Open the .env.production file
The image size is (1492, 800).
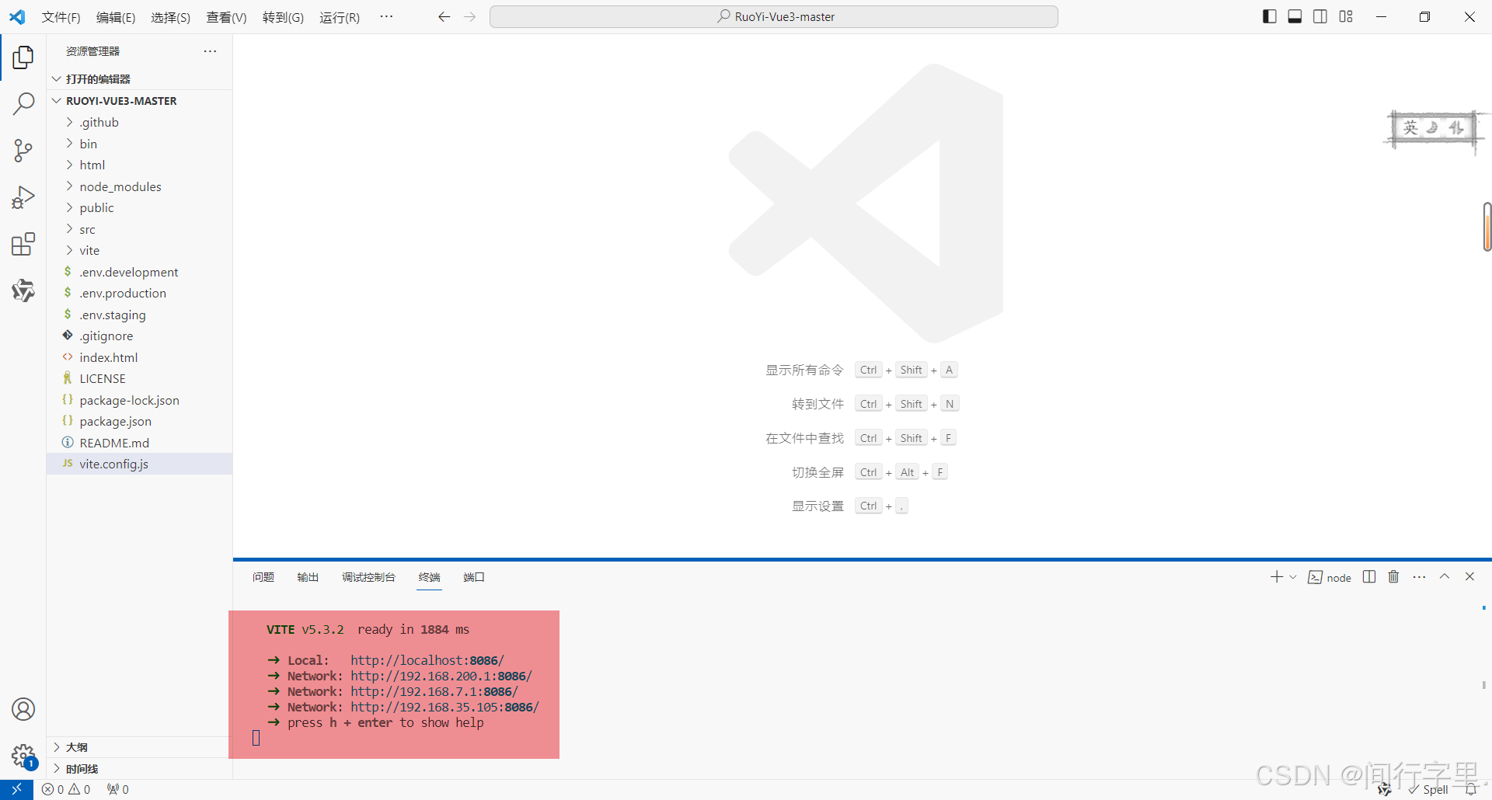[x=140, y=293]
